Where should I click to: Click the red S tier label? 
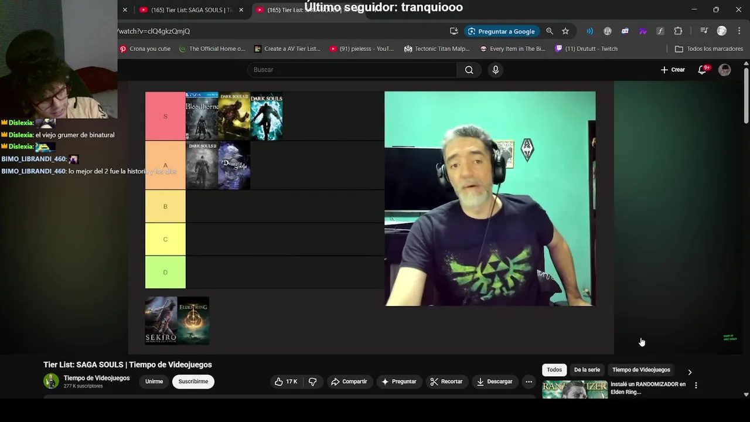pos(165,116)
